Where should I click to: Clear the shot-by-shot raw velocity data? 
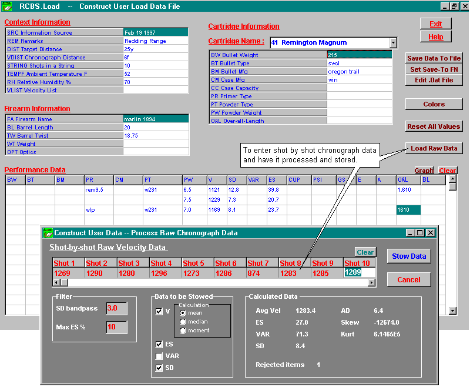click(x=365, y=252)
